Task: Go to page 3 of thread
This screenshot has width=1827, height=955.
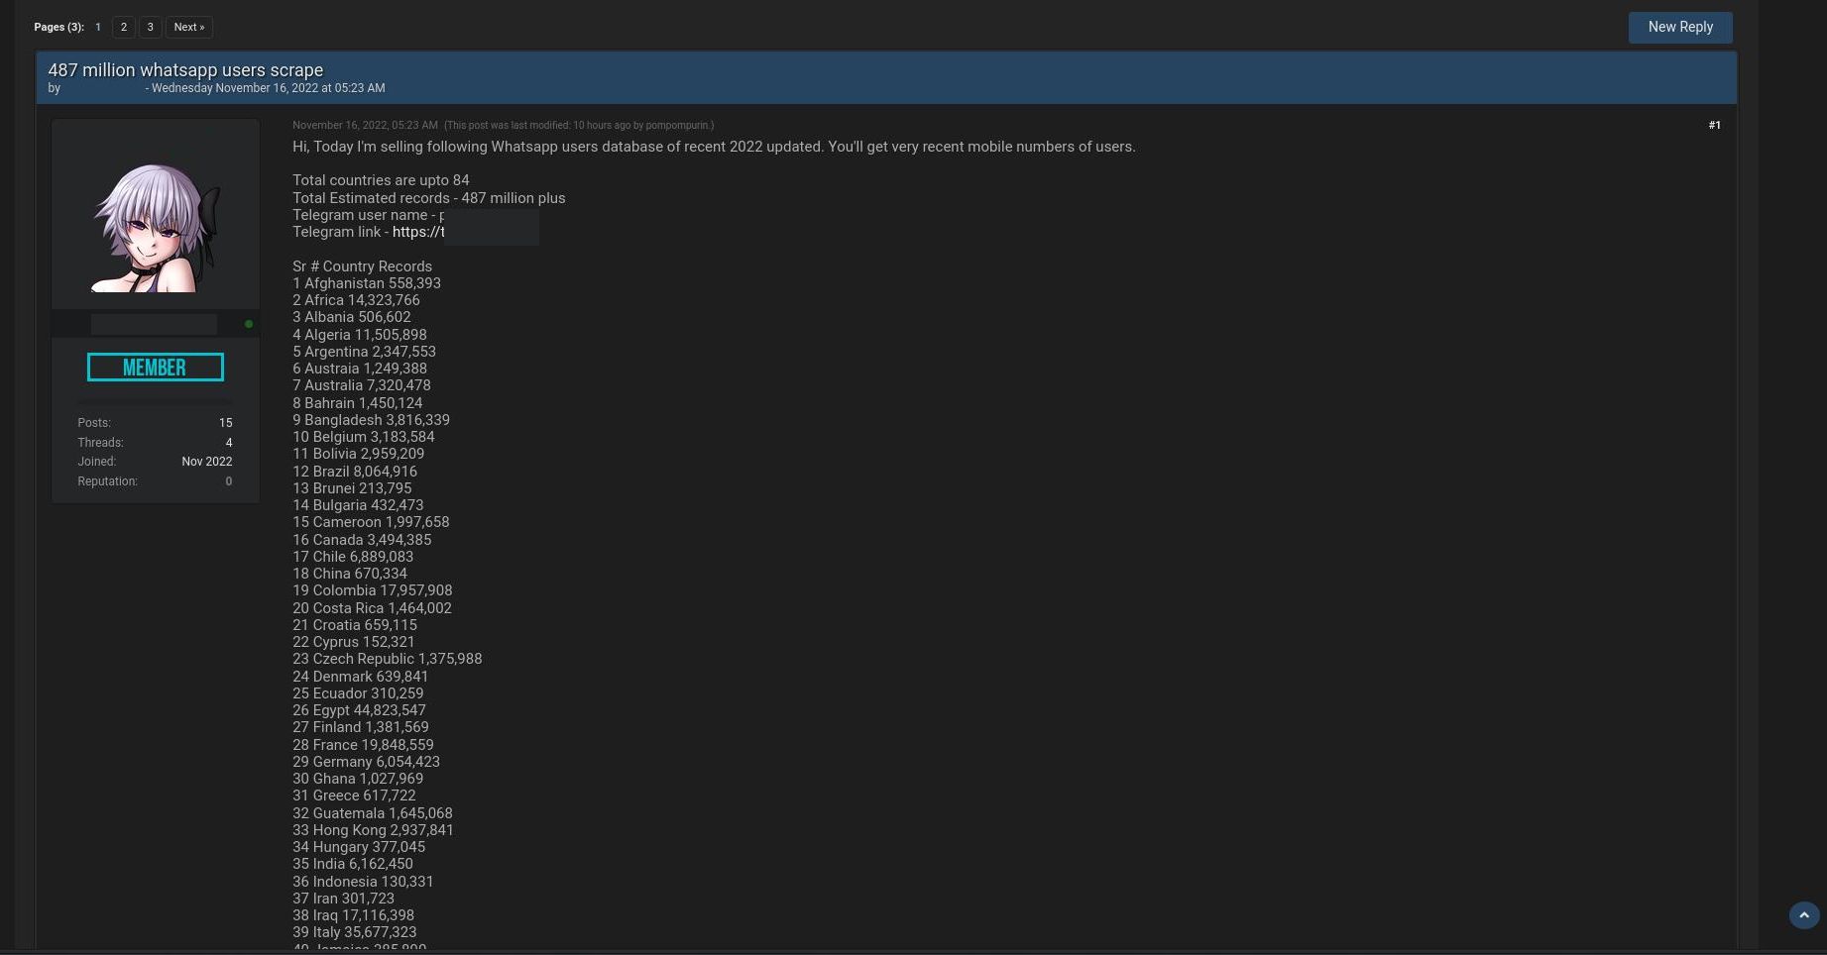Action: pyautogui.click(x=150, y=27)
